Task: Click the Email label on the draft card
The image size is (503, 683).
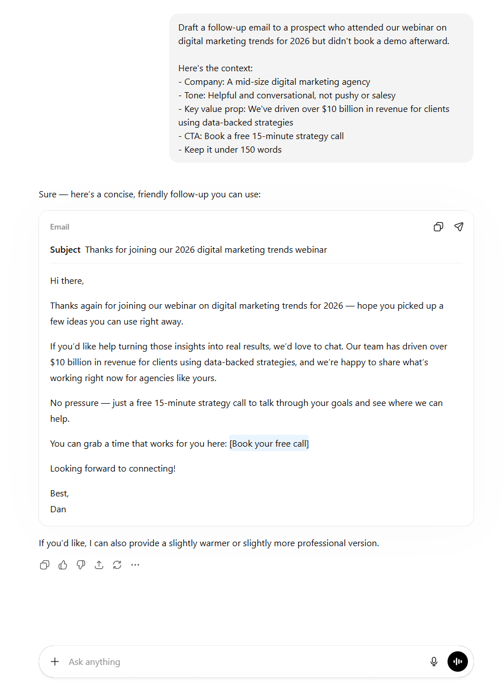Action: tap(59, 227)
